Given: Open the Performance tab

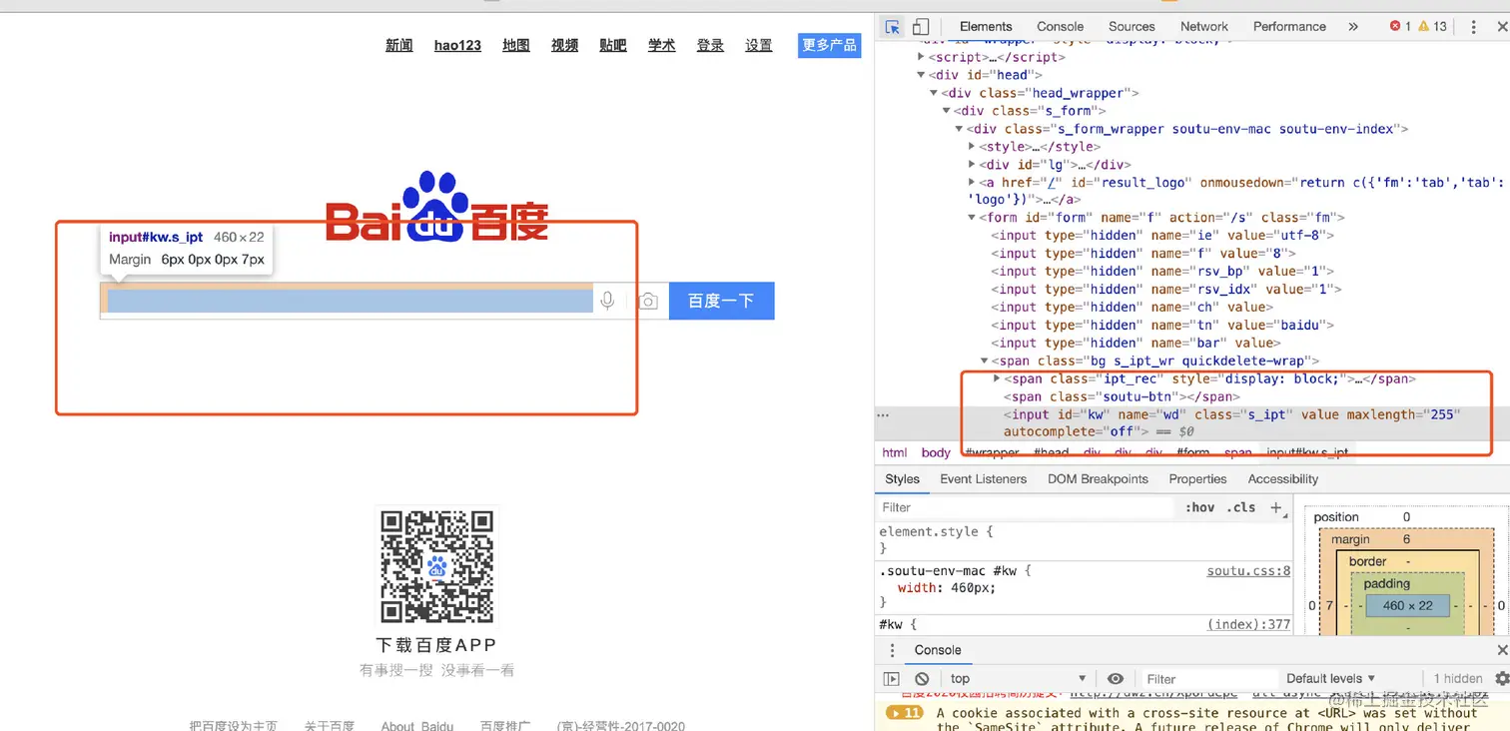Looking at the screenshot, I should coord(1289,27).
